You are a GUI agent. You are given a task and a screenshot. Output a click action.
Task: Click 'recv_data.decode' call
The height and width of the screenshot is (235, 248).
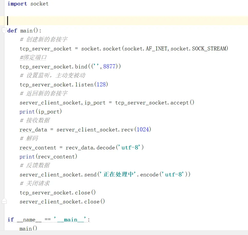tap(90, 148)
